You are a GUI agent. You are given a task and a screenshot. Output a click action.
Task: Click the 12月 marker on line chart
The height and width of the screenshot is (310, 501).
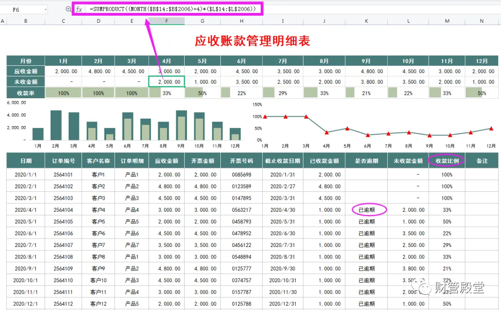coord(491,129)
